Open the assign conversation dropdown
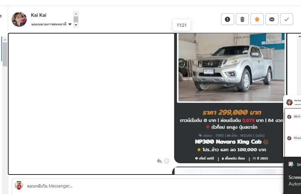Screen dimensions: 301x194 tap(51, 24)
